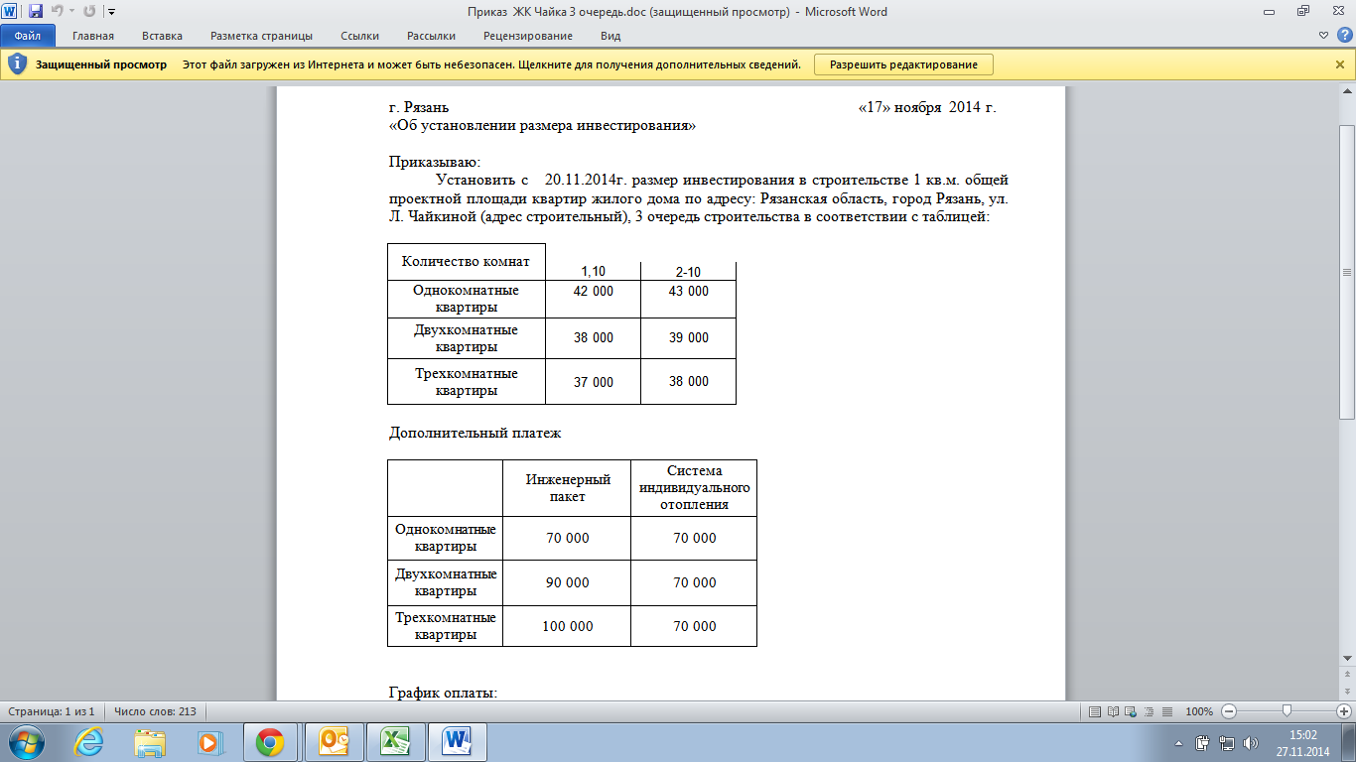Viewport: 1356px width, 762px height.
Task: Switch to the Рецензирование tab
Action: (527, 36)
